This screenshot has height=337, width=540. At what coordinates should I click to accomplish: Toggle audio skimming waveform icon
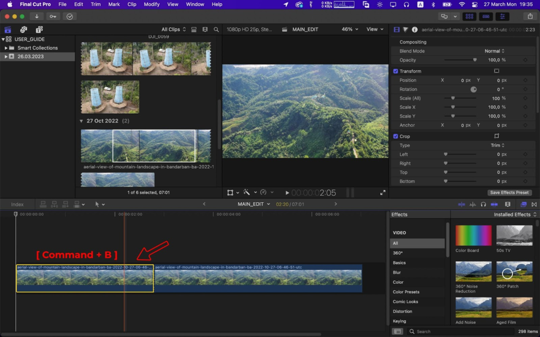(472, 204)
